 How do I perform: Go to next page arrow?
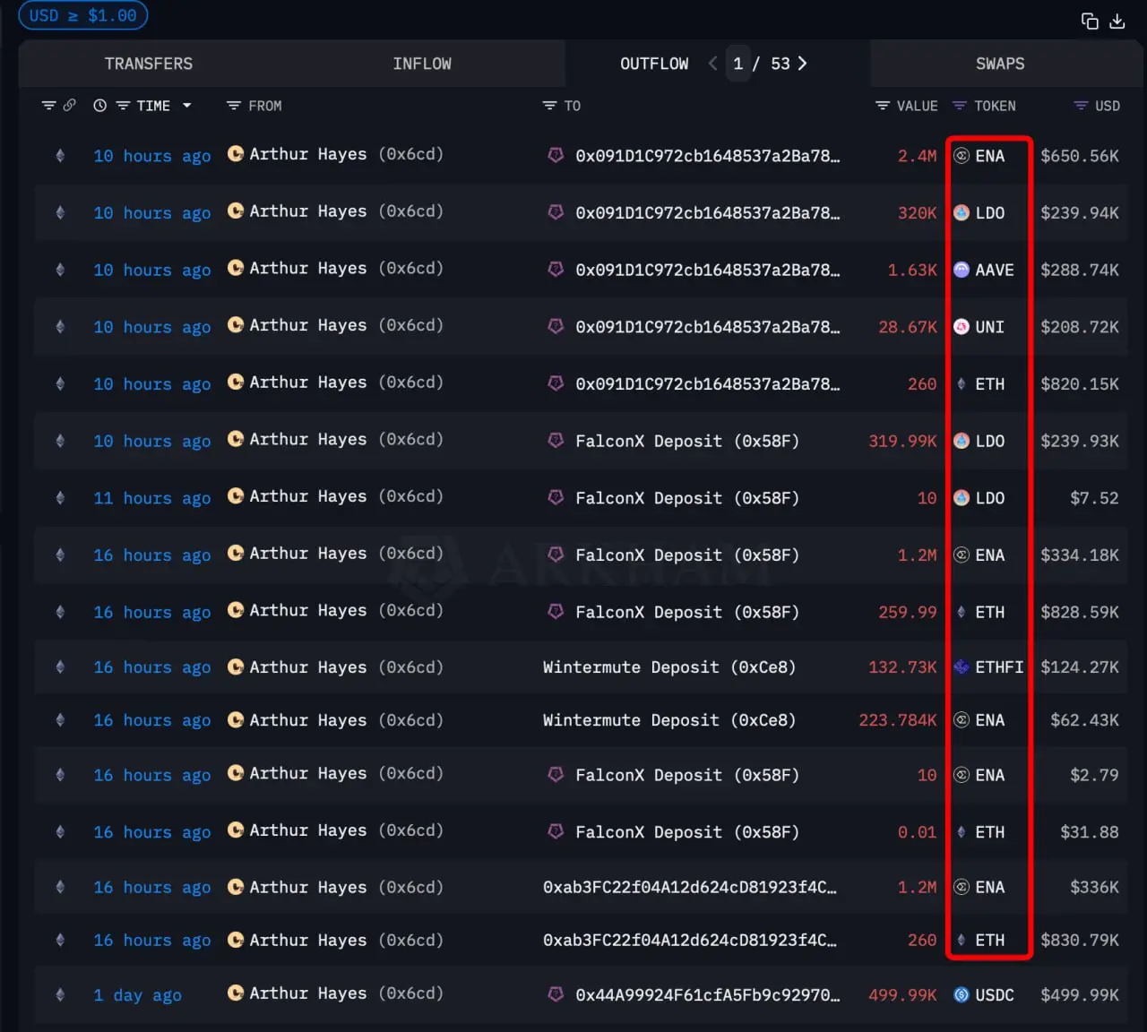coord(802,64)
